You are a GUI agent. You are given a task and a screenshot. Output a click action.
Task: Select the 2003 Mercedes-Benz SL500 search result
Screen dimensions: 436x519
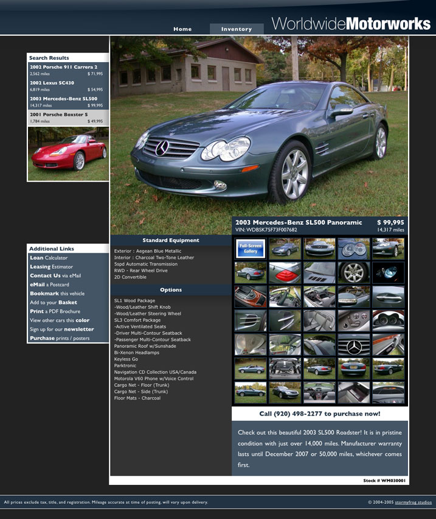(68, 102)
